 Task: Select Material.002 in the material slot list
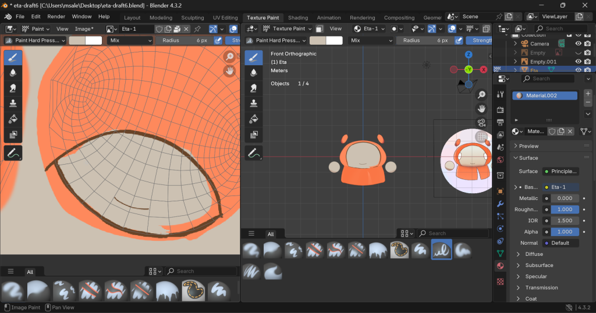coord(545,96)
